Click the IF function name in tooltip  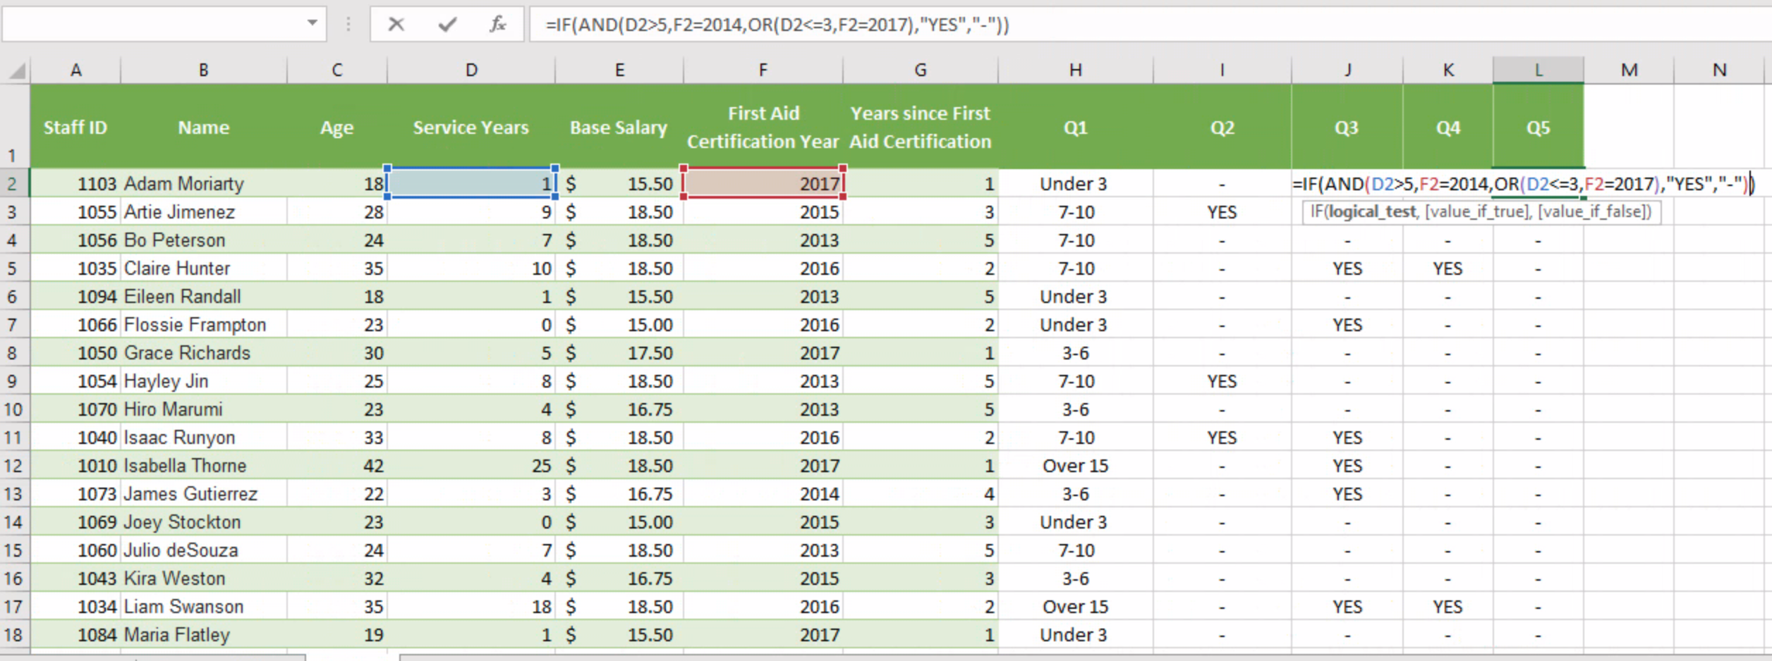coord(1316,212)
